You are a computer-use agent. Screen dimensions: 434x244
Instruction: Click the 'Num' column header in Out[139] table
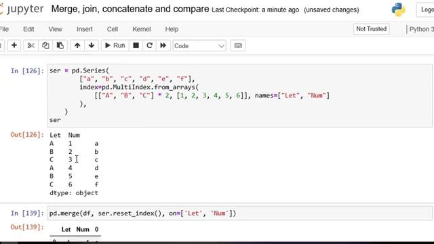tap(83, 229)
